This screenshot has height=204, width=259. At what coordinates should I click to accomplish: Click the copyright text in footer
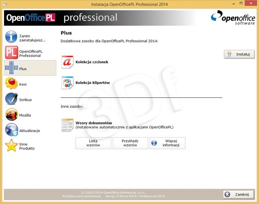113,193
